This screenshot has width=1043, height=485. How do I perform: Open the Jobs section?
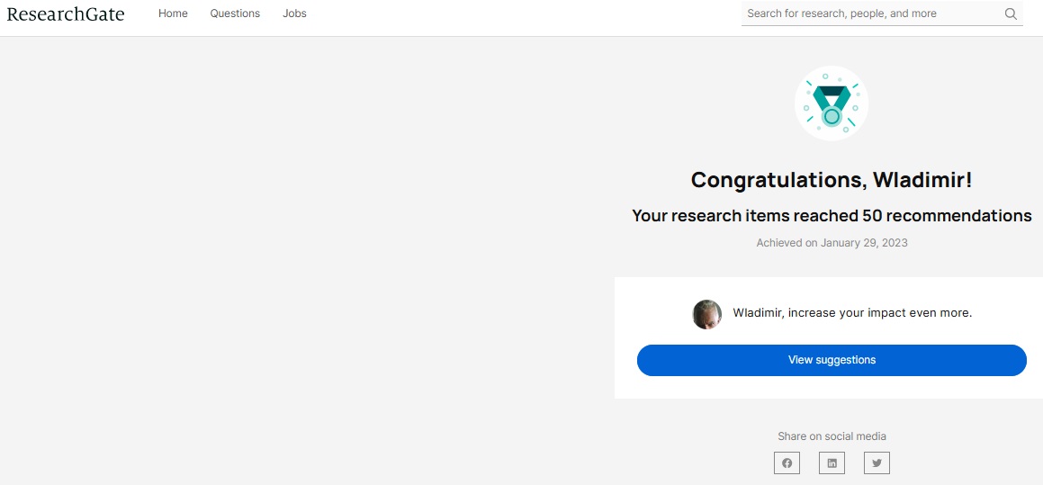click(294, 13)
